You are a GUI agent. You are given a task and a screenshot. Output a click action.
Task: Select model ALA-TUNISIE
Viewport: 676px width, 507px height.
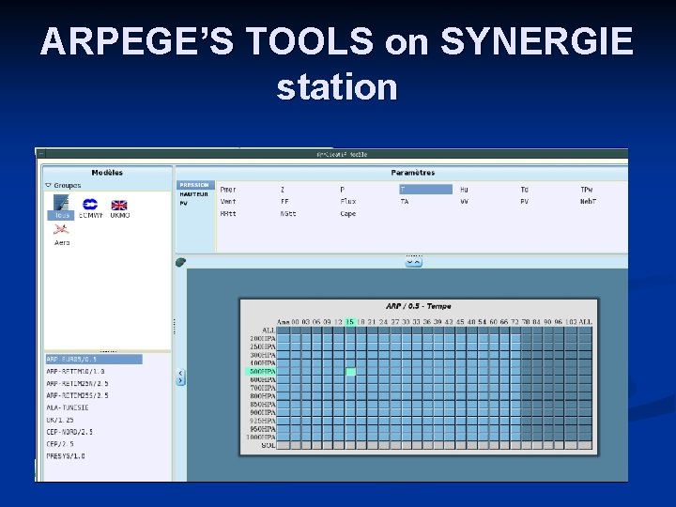click(x=68, y=407)
